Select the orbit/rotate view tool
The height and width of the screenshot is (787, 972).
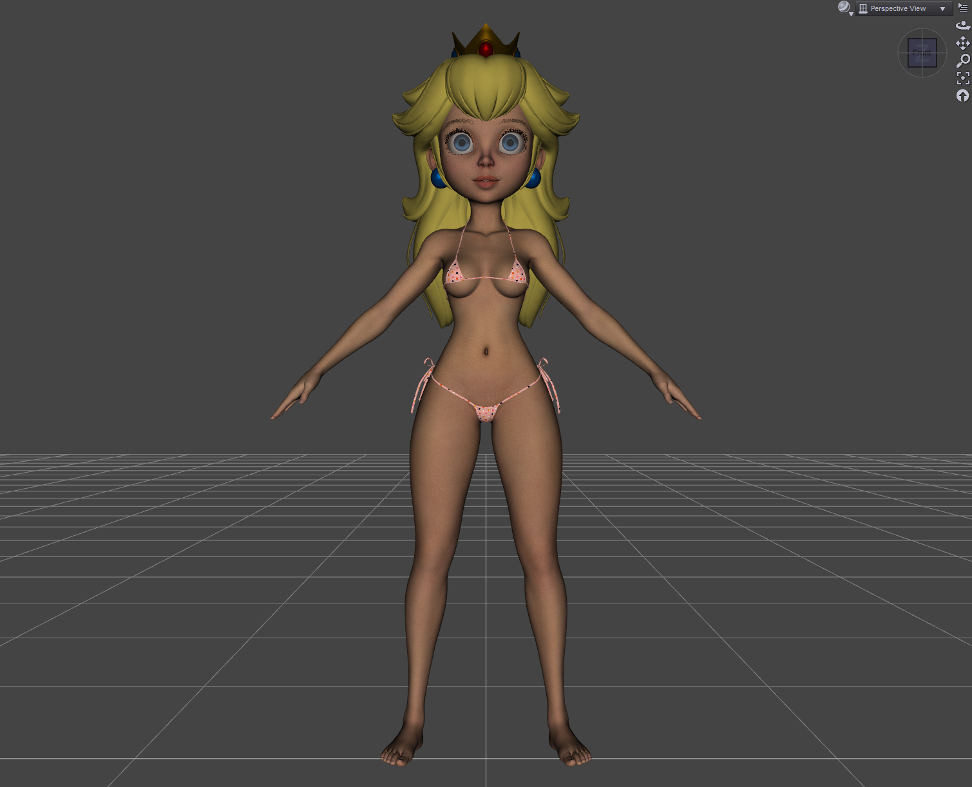click(963, 26)
